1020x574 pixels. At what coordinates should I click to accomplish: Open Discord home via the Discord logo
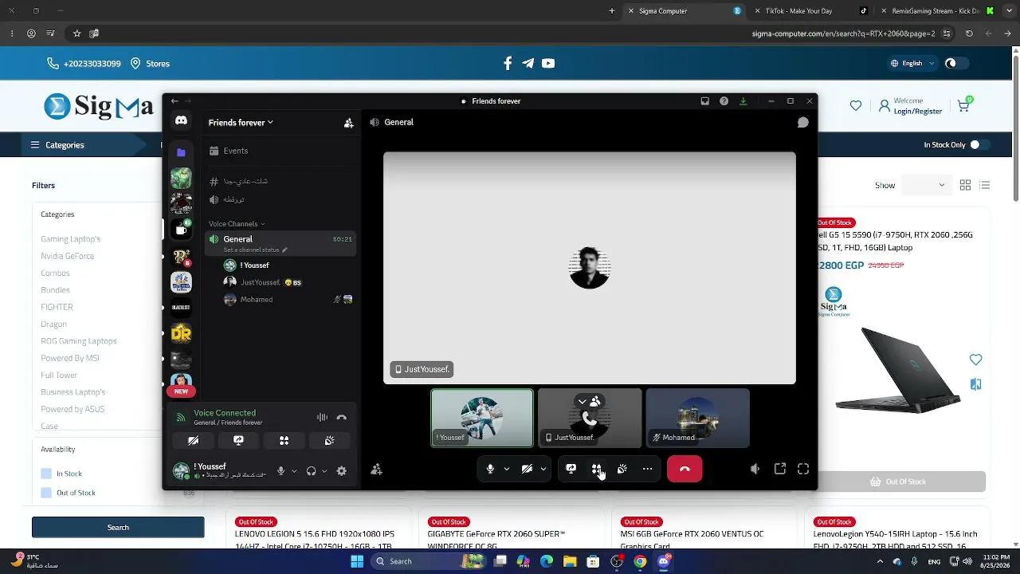[181, 120]
